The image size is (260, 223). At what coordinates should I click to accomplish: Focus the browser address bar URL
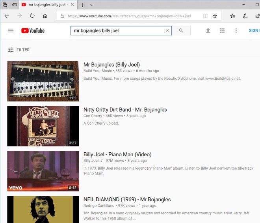click(x=129, y=16)
